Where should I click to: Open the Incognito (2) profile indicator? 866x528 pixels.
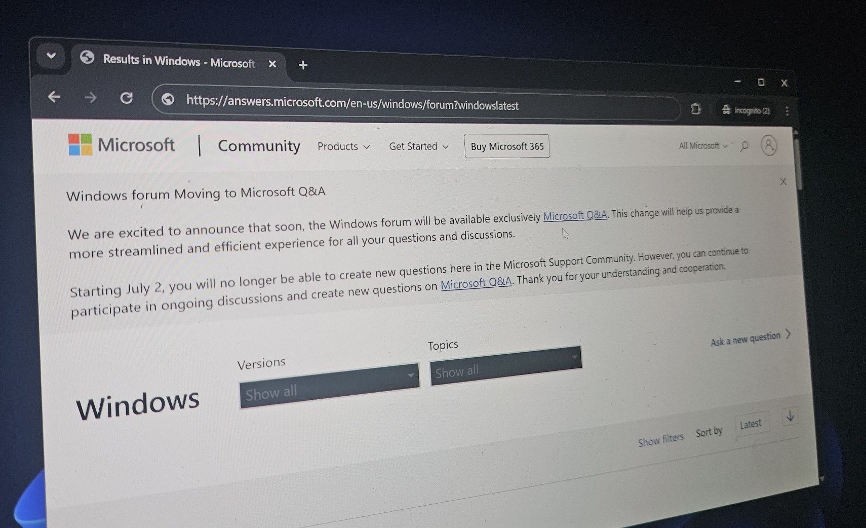click(745, 110)
